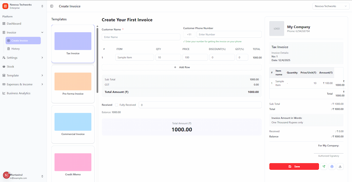This screenshot has height=182, width=352.
Task: Click the sidebar collapse toggle icon
Action: [x=52, y=6]
